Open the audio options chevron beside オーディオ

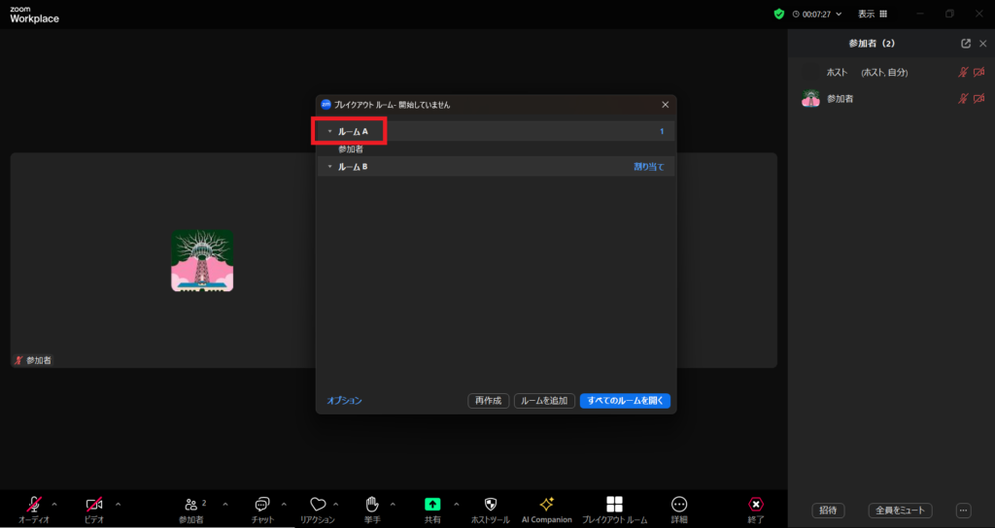[x=54, y=504]
